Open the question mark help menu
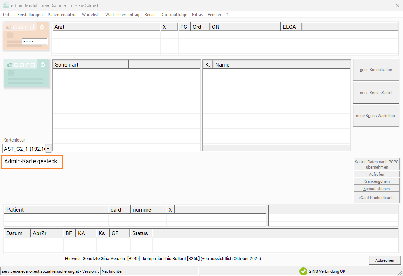Screen dimensions: 403x276 coord(227,15)
